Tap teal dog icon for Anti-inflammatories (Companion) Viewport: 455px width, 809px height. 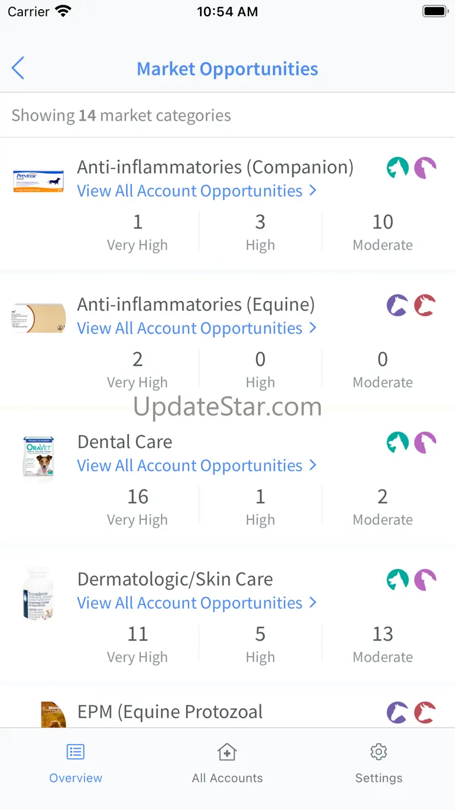point(398,168)
